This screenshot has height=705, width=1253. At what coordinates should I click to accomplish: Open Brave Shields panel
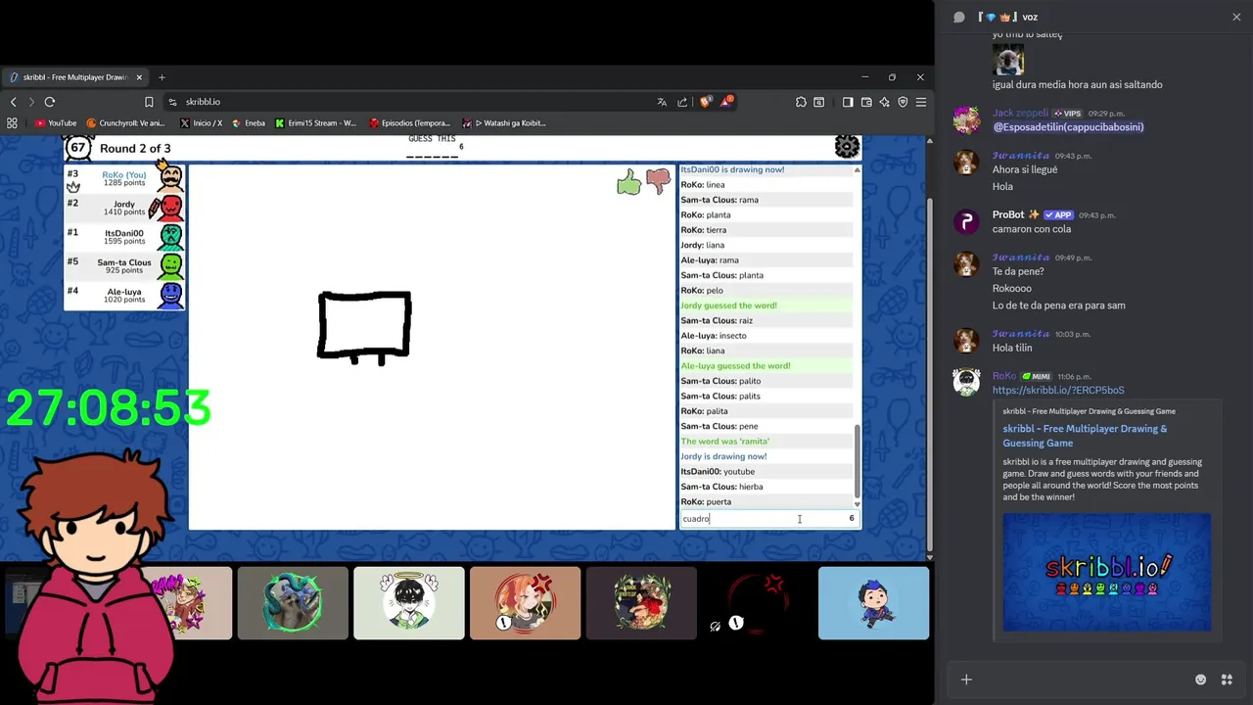(x=705, y=102)
